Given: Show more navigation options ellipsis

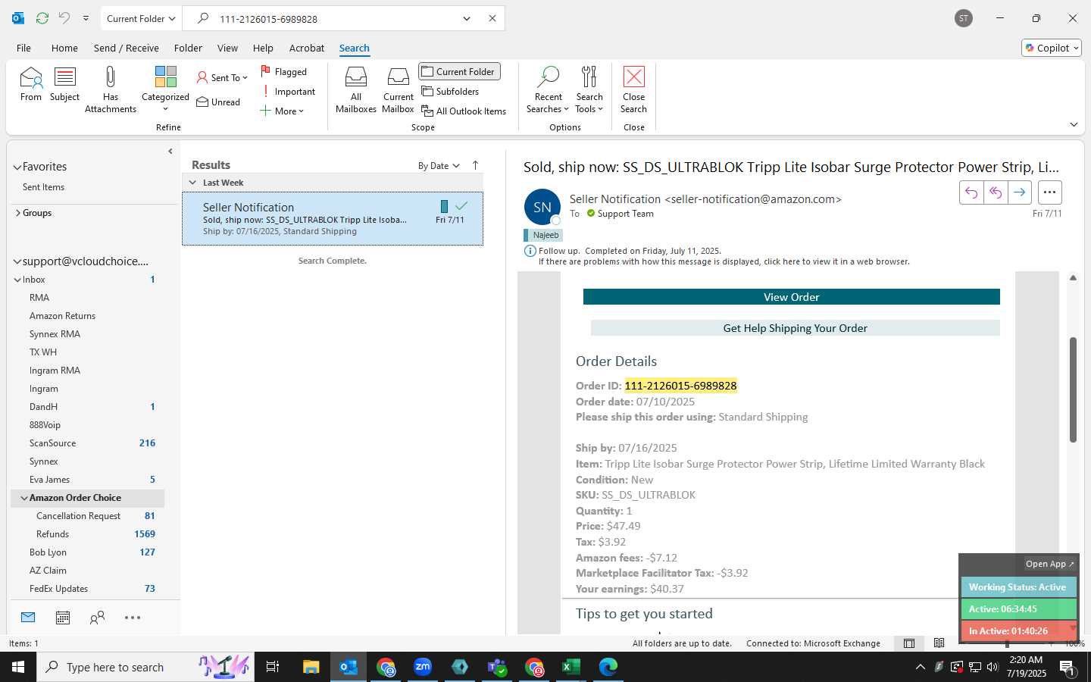Looking at the screenshot, I should point(133,618).
